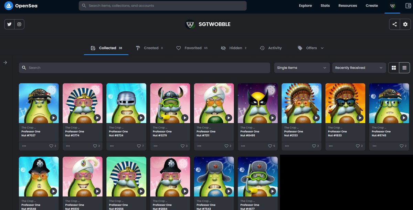
Task: Open the Nut #6510 thumbnail
Action: pyautogui.click(x=83, y=177)
